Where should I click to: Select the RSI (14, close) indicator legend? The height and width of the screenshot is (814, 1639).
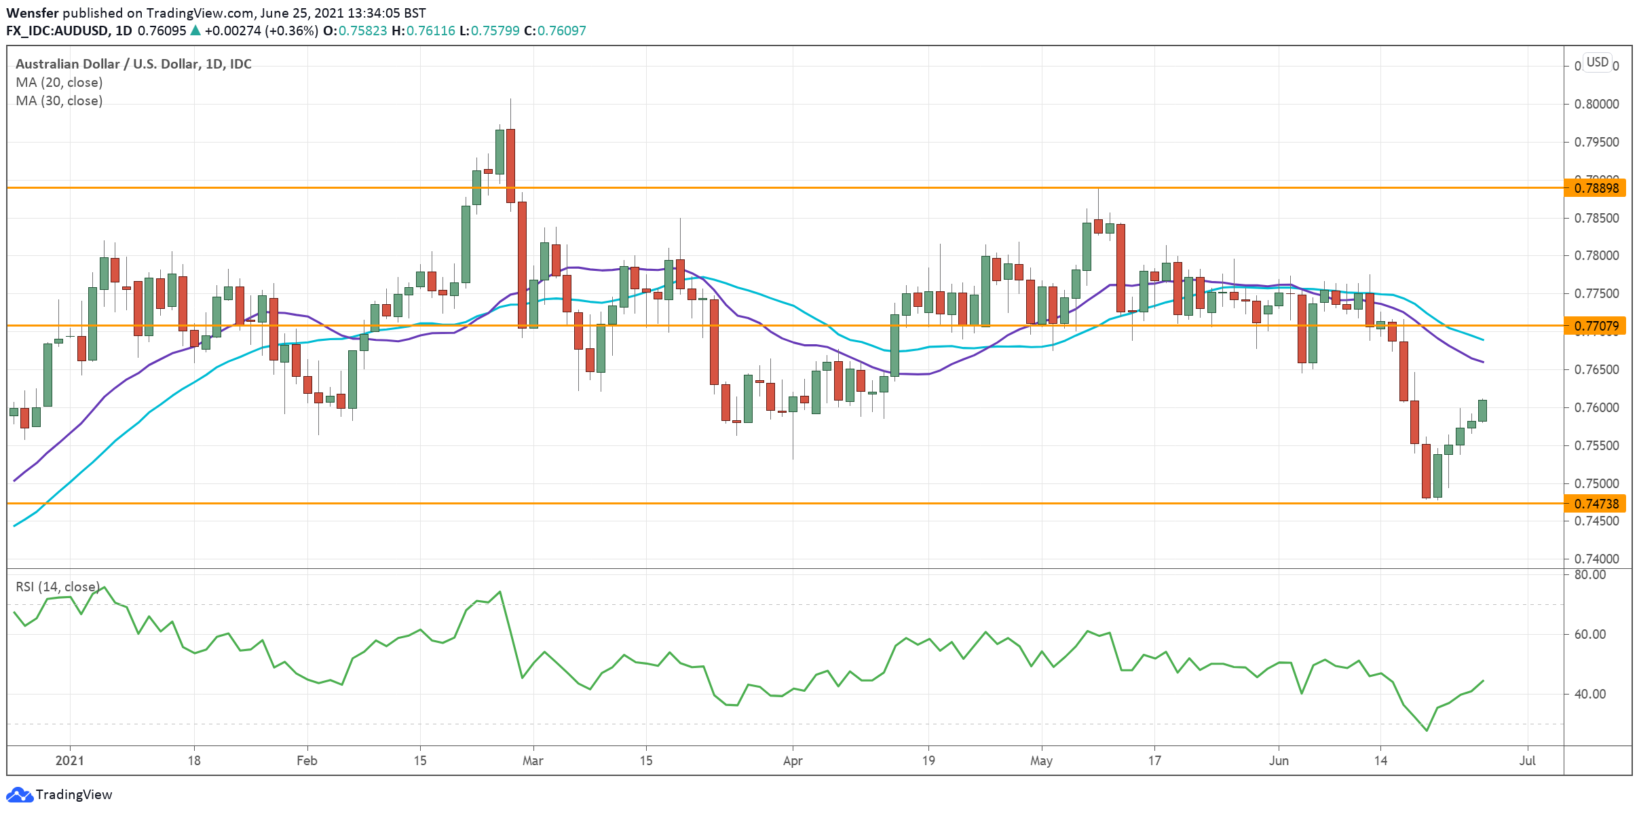click(58, 587)
